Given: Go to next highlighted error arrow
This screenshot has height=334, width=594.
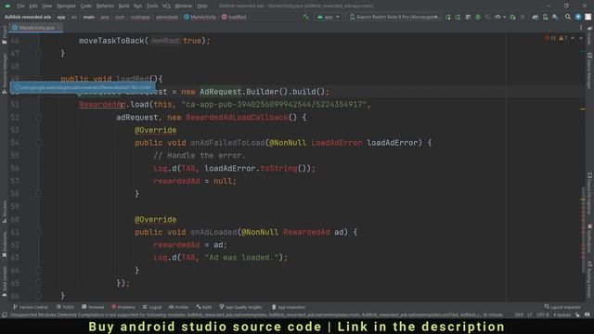Looking at the screenshot, I should pyautogui.click(x=581, y=38).
